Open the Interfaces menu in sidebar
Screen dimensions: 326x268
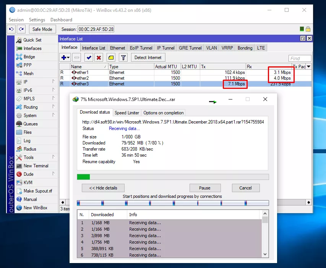[x=32, y=48]
